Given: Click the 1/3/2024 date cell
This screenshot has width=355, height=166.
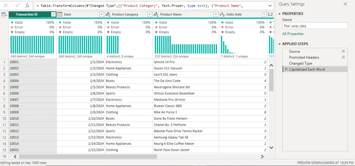Looking at the screenshot, I should (x=81, y=74).
